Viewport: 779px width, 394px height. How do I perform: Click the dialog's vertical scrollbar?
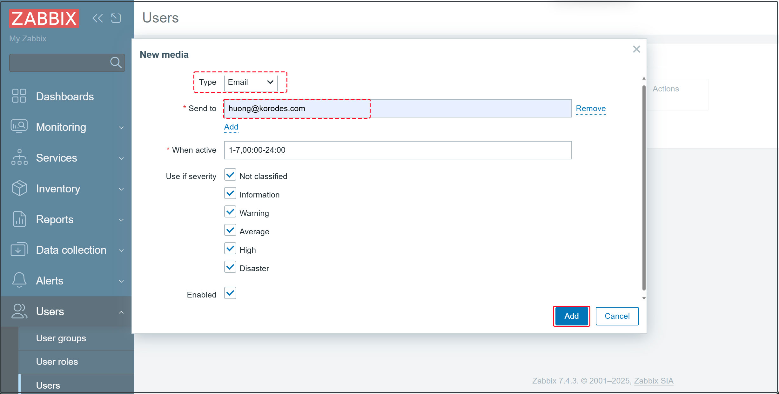pos(644,187)
